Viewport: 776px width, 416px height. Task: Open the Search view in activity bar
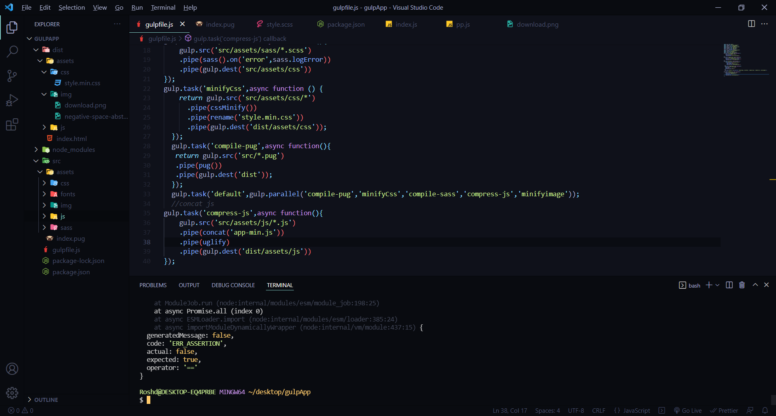[12, 51]
